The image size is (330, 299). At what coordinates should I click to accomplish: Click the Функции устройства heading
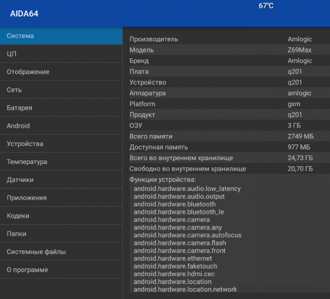(162, 179)
